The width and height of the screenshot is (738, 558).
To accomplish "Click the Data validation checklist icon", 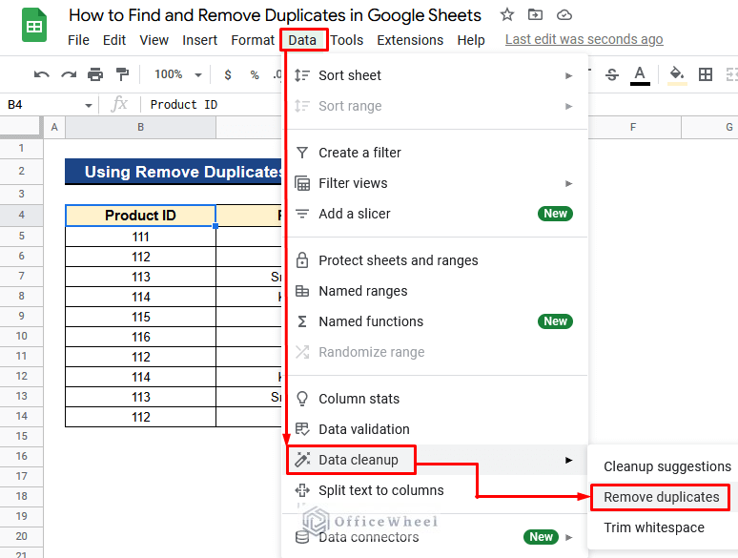I will pyautogui.click(x=302, y=429).
